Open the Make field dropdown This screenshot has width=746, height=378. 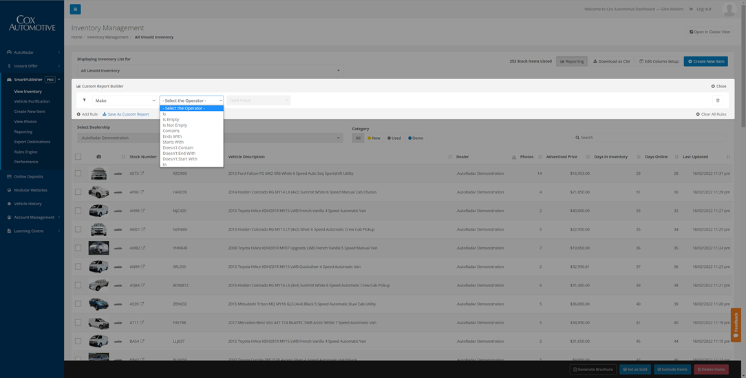[124, 101]
